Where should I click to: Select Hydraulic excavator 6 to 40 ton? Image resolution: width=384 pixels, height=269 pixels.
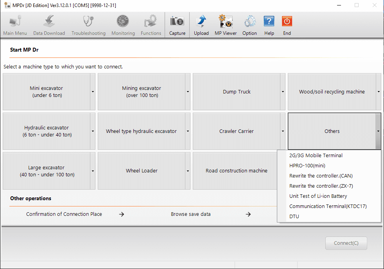point(46,131)
